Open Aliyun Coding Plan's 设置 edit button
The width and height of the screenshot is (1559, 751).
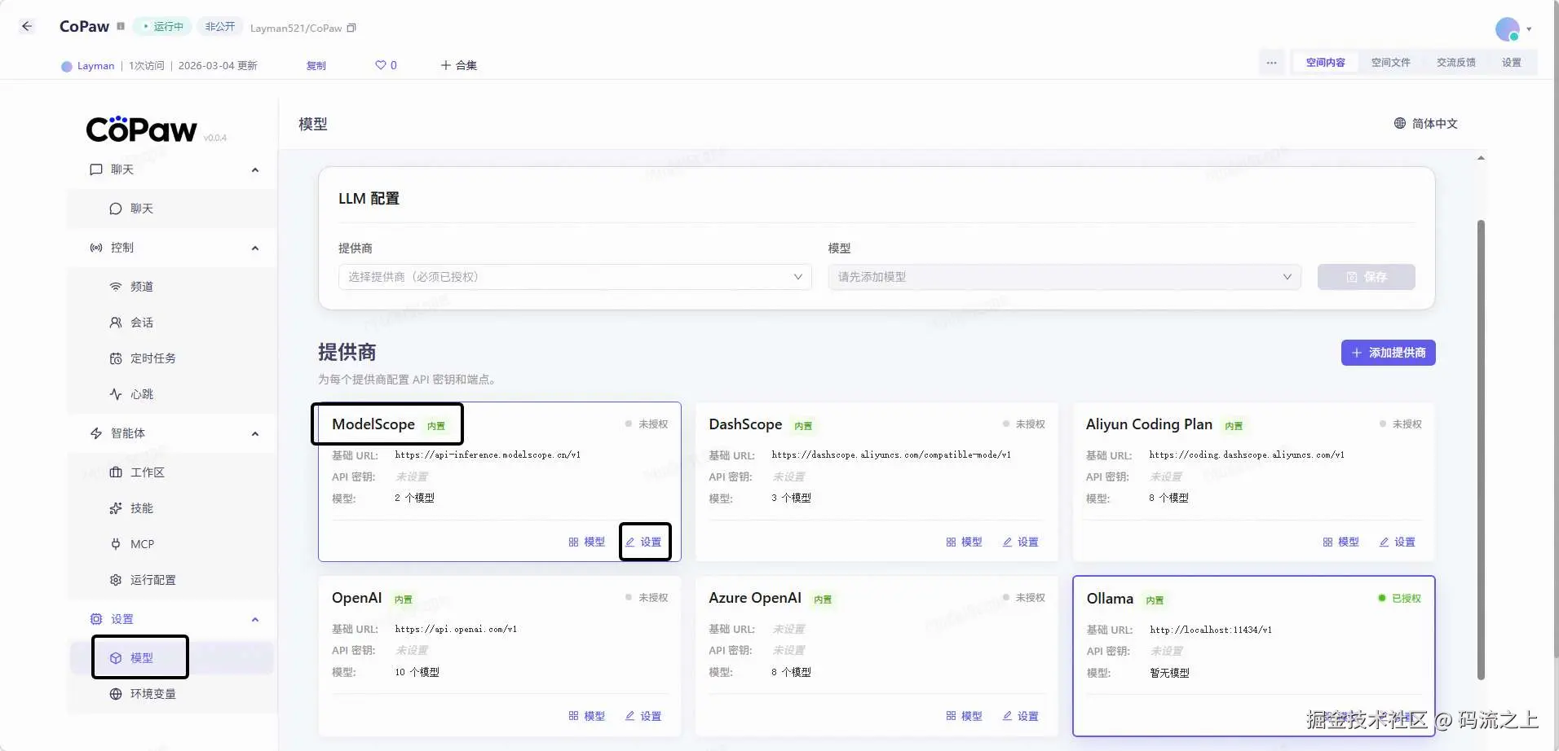1398,542
